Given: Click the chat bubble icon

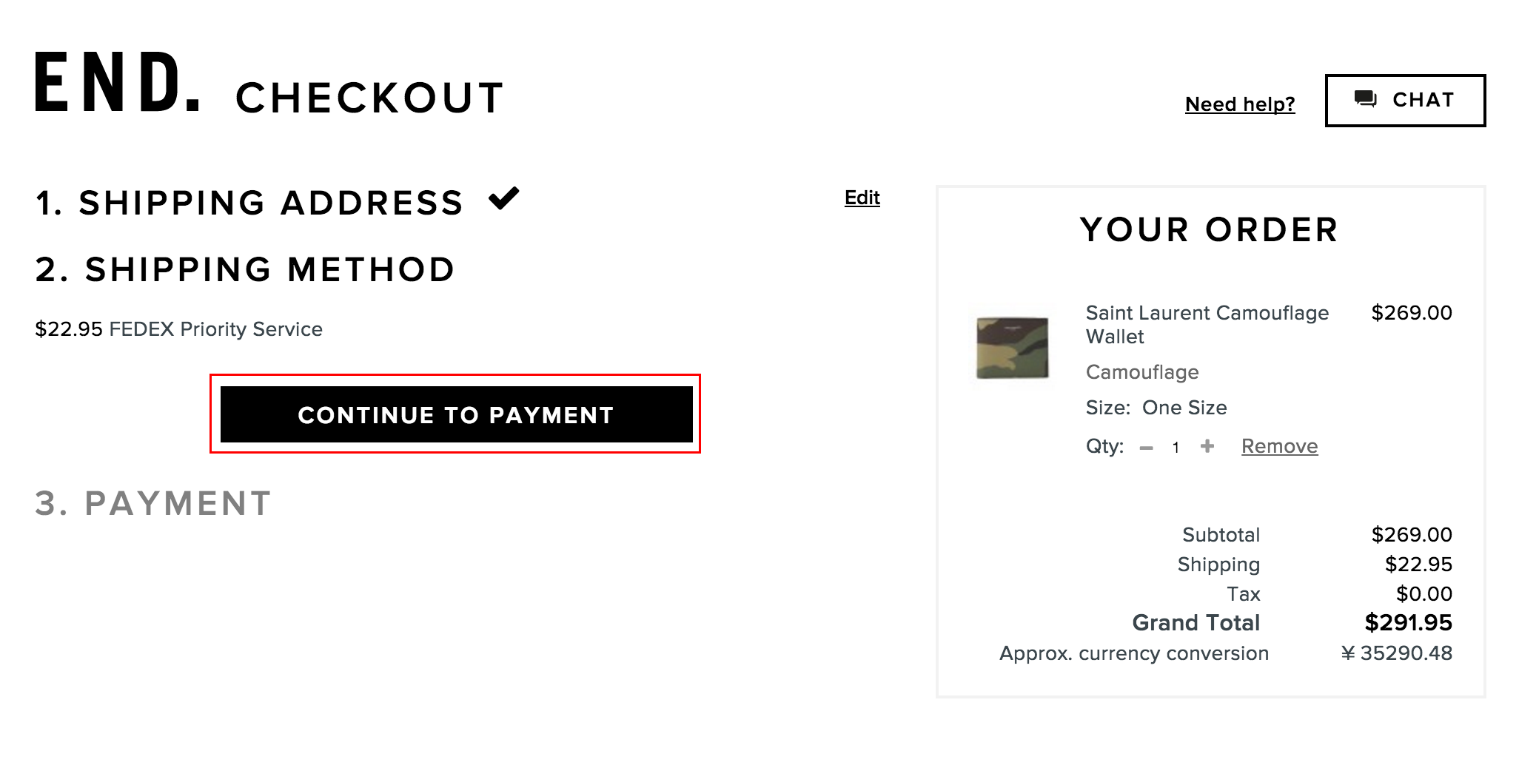Looking at the screenshot, I should [1365, 99].
